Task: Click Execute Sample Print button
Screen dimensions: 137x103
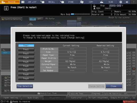Action: (124, 22)
